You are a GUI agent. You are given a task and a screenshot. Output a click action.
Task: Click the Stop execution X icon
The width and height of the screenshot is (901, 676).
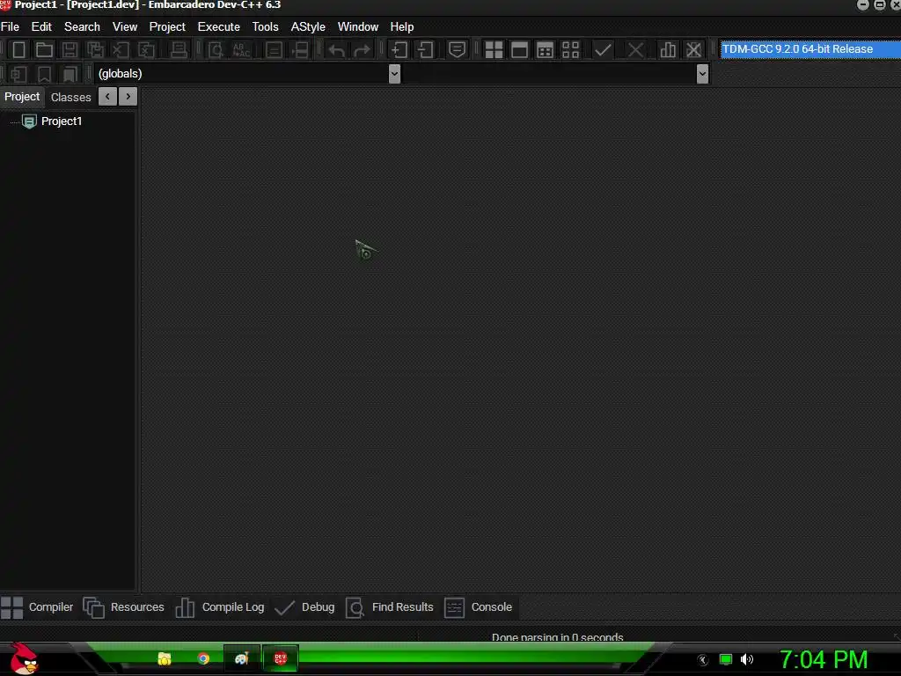[635, 49]
